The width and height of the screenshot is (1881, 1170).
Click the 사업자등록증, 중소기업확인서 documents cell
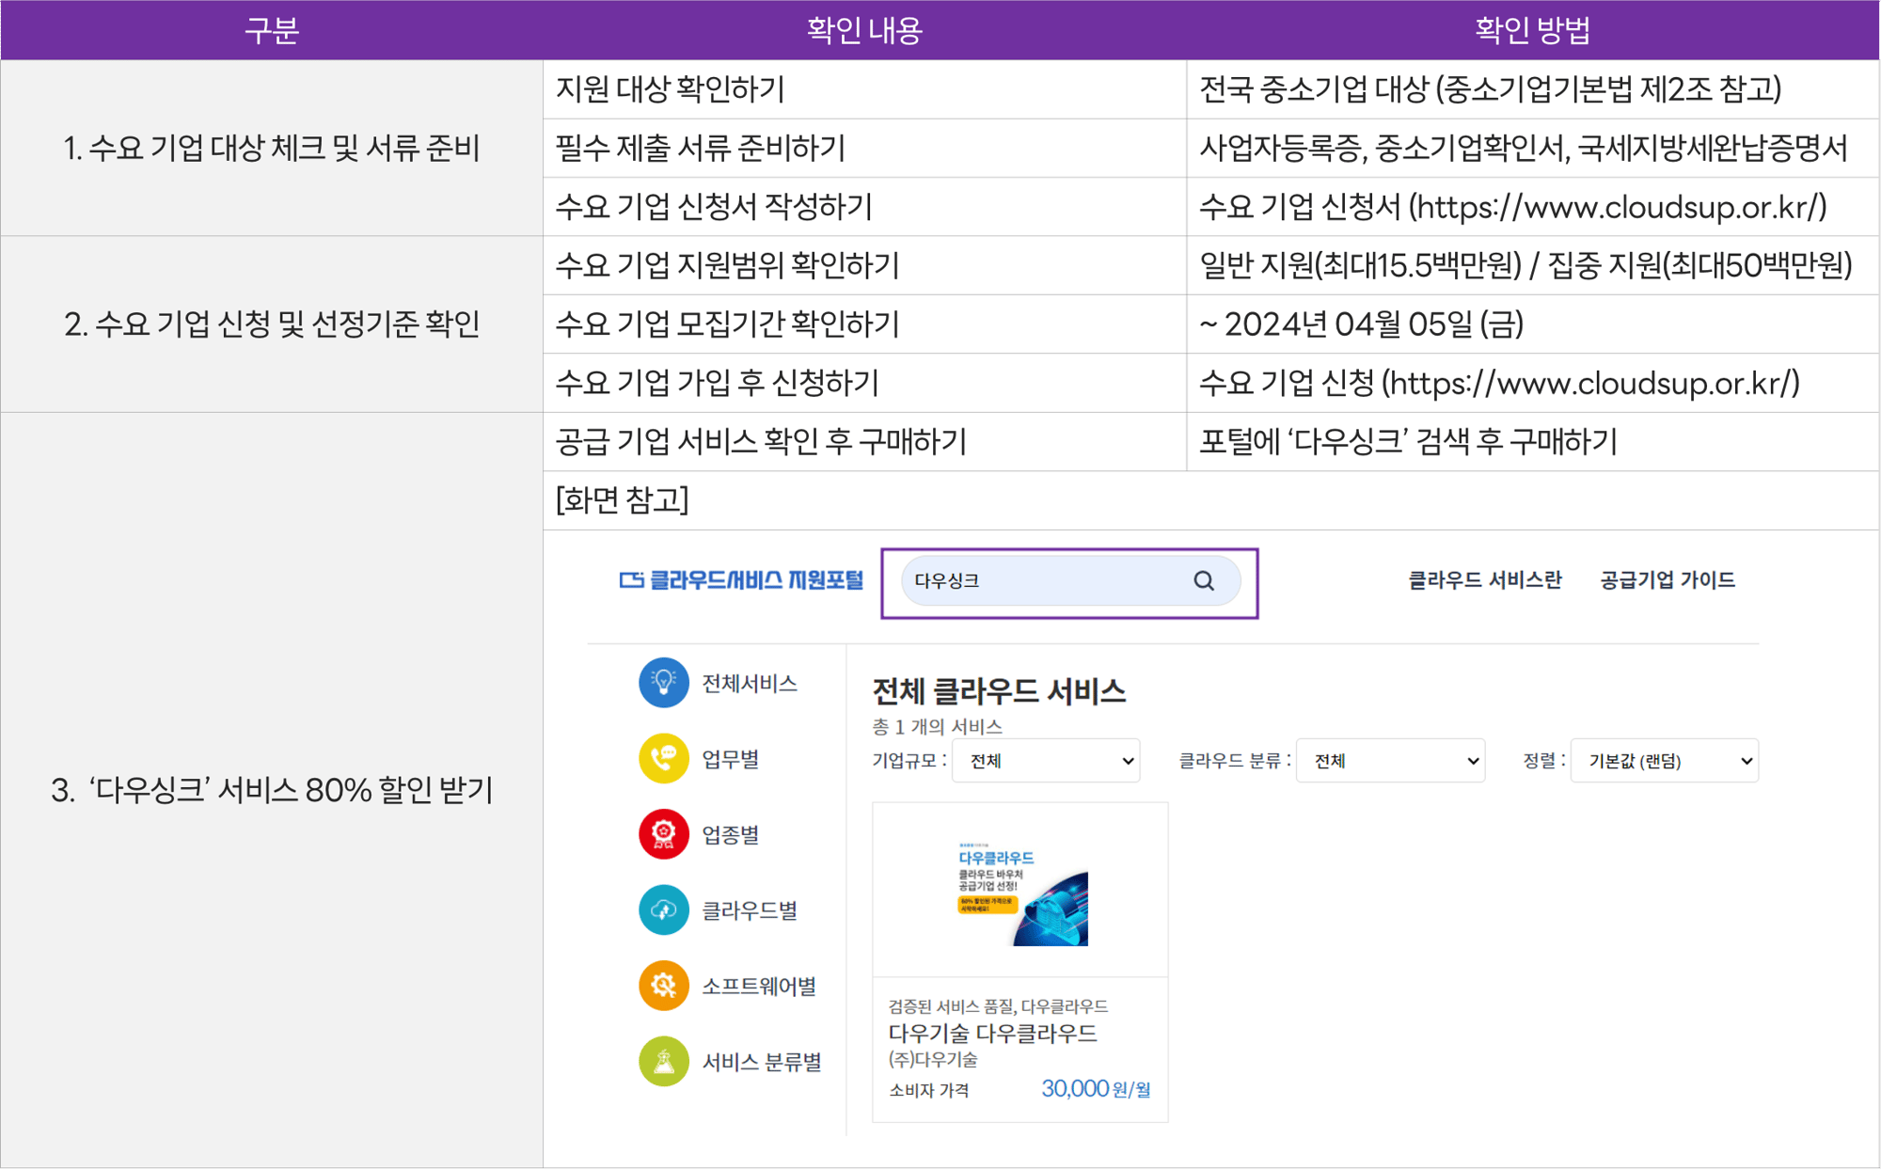(x=1533, y=148)
